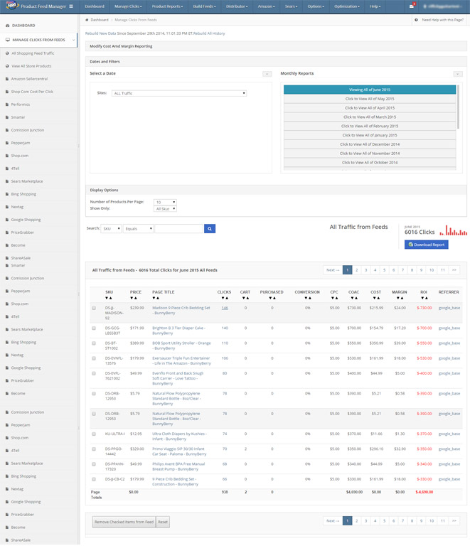Click the Product Feed Manager logo
Viewport: 470px width, 546px height.
coord(11,6)
